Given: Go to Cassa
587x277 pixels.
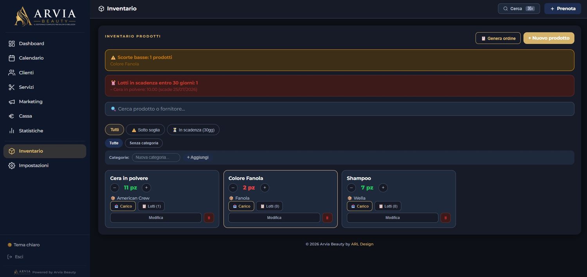Looking at the screenshot, I should point(45,116).
